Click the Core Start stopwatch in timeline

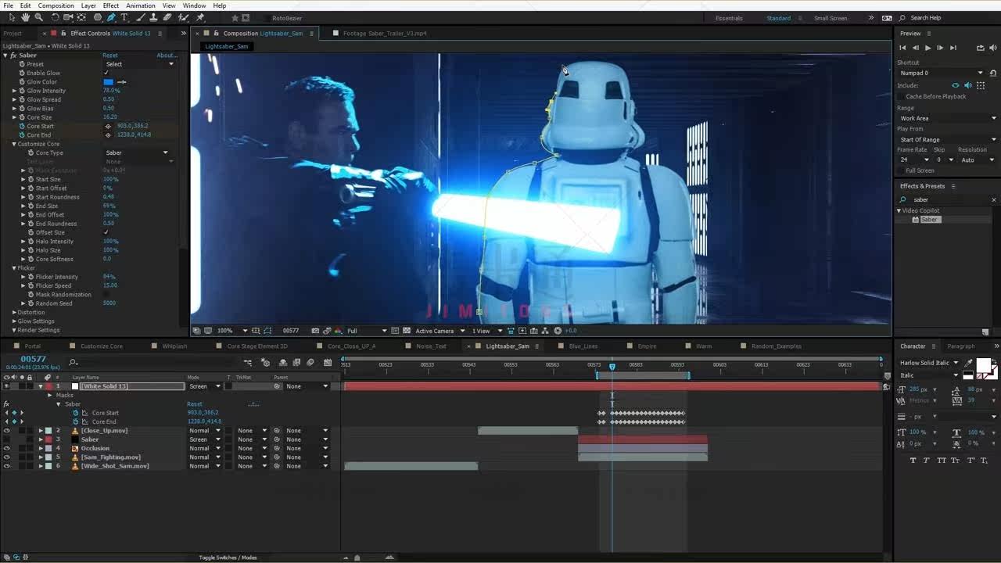(76, 413)
